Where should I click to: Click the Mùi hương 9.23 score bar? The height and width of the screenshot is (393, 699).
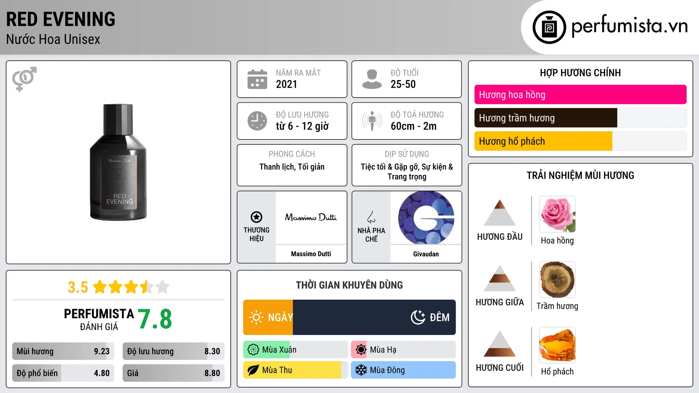point(63,351)
